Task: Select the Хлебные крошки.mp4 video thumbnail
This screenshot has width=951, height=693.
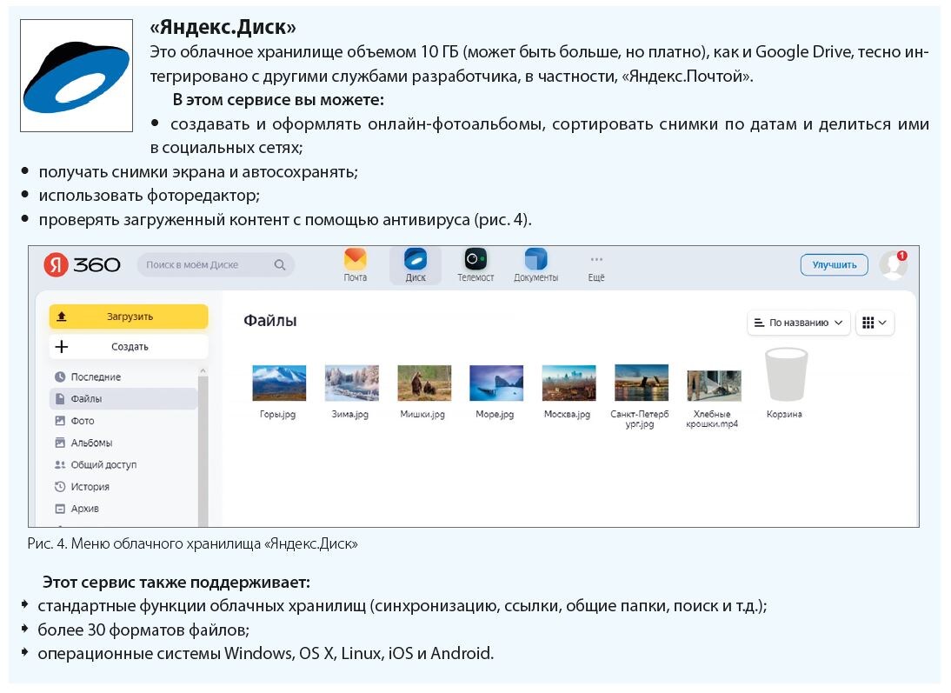Action: click(714, 386)
